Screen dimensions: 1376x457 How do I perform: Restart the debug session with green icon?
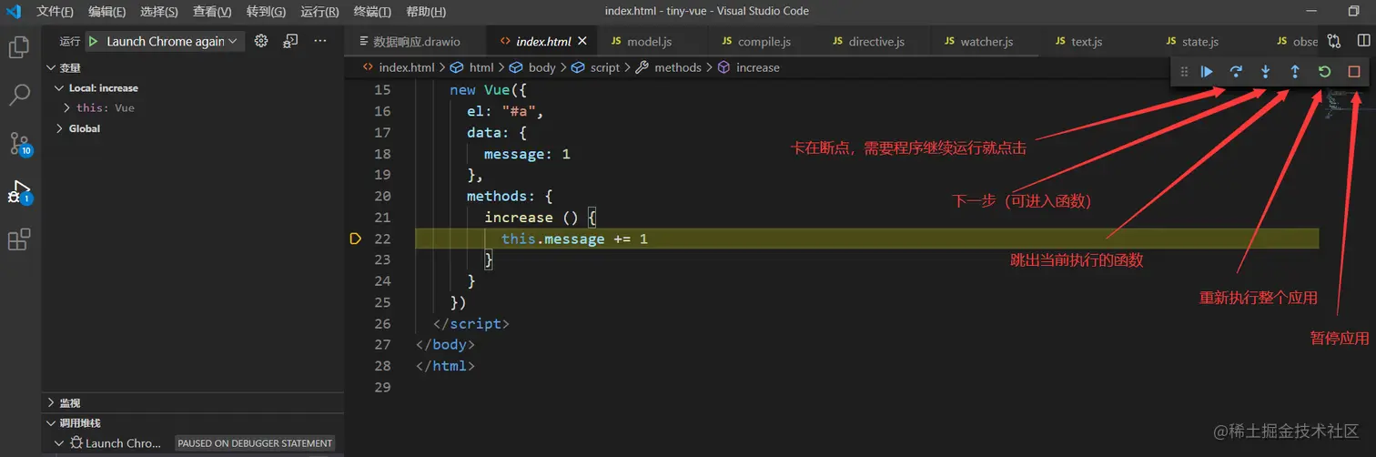tap(1324, 71)
